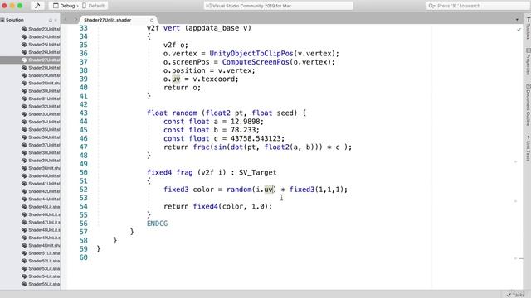
Task: Select Shader36Unlit file in Solution tree
Action: (41, 137)
